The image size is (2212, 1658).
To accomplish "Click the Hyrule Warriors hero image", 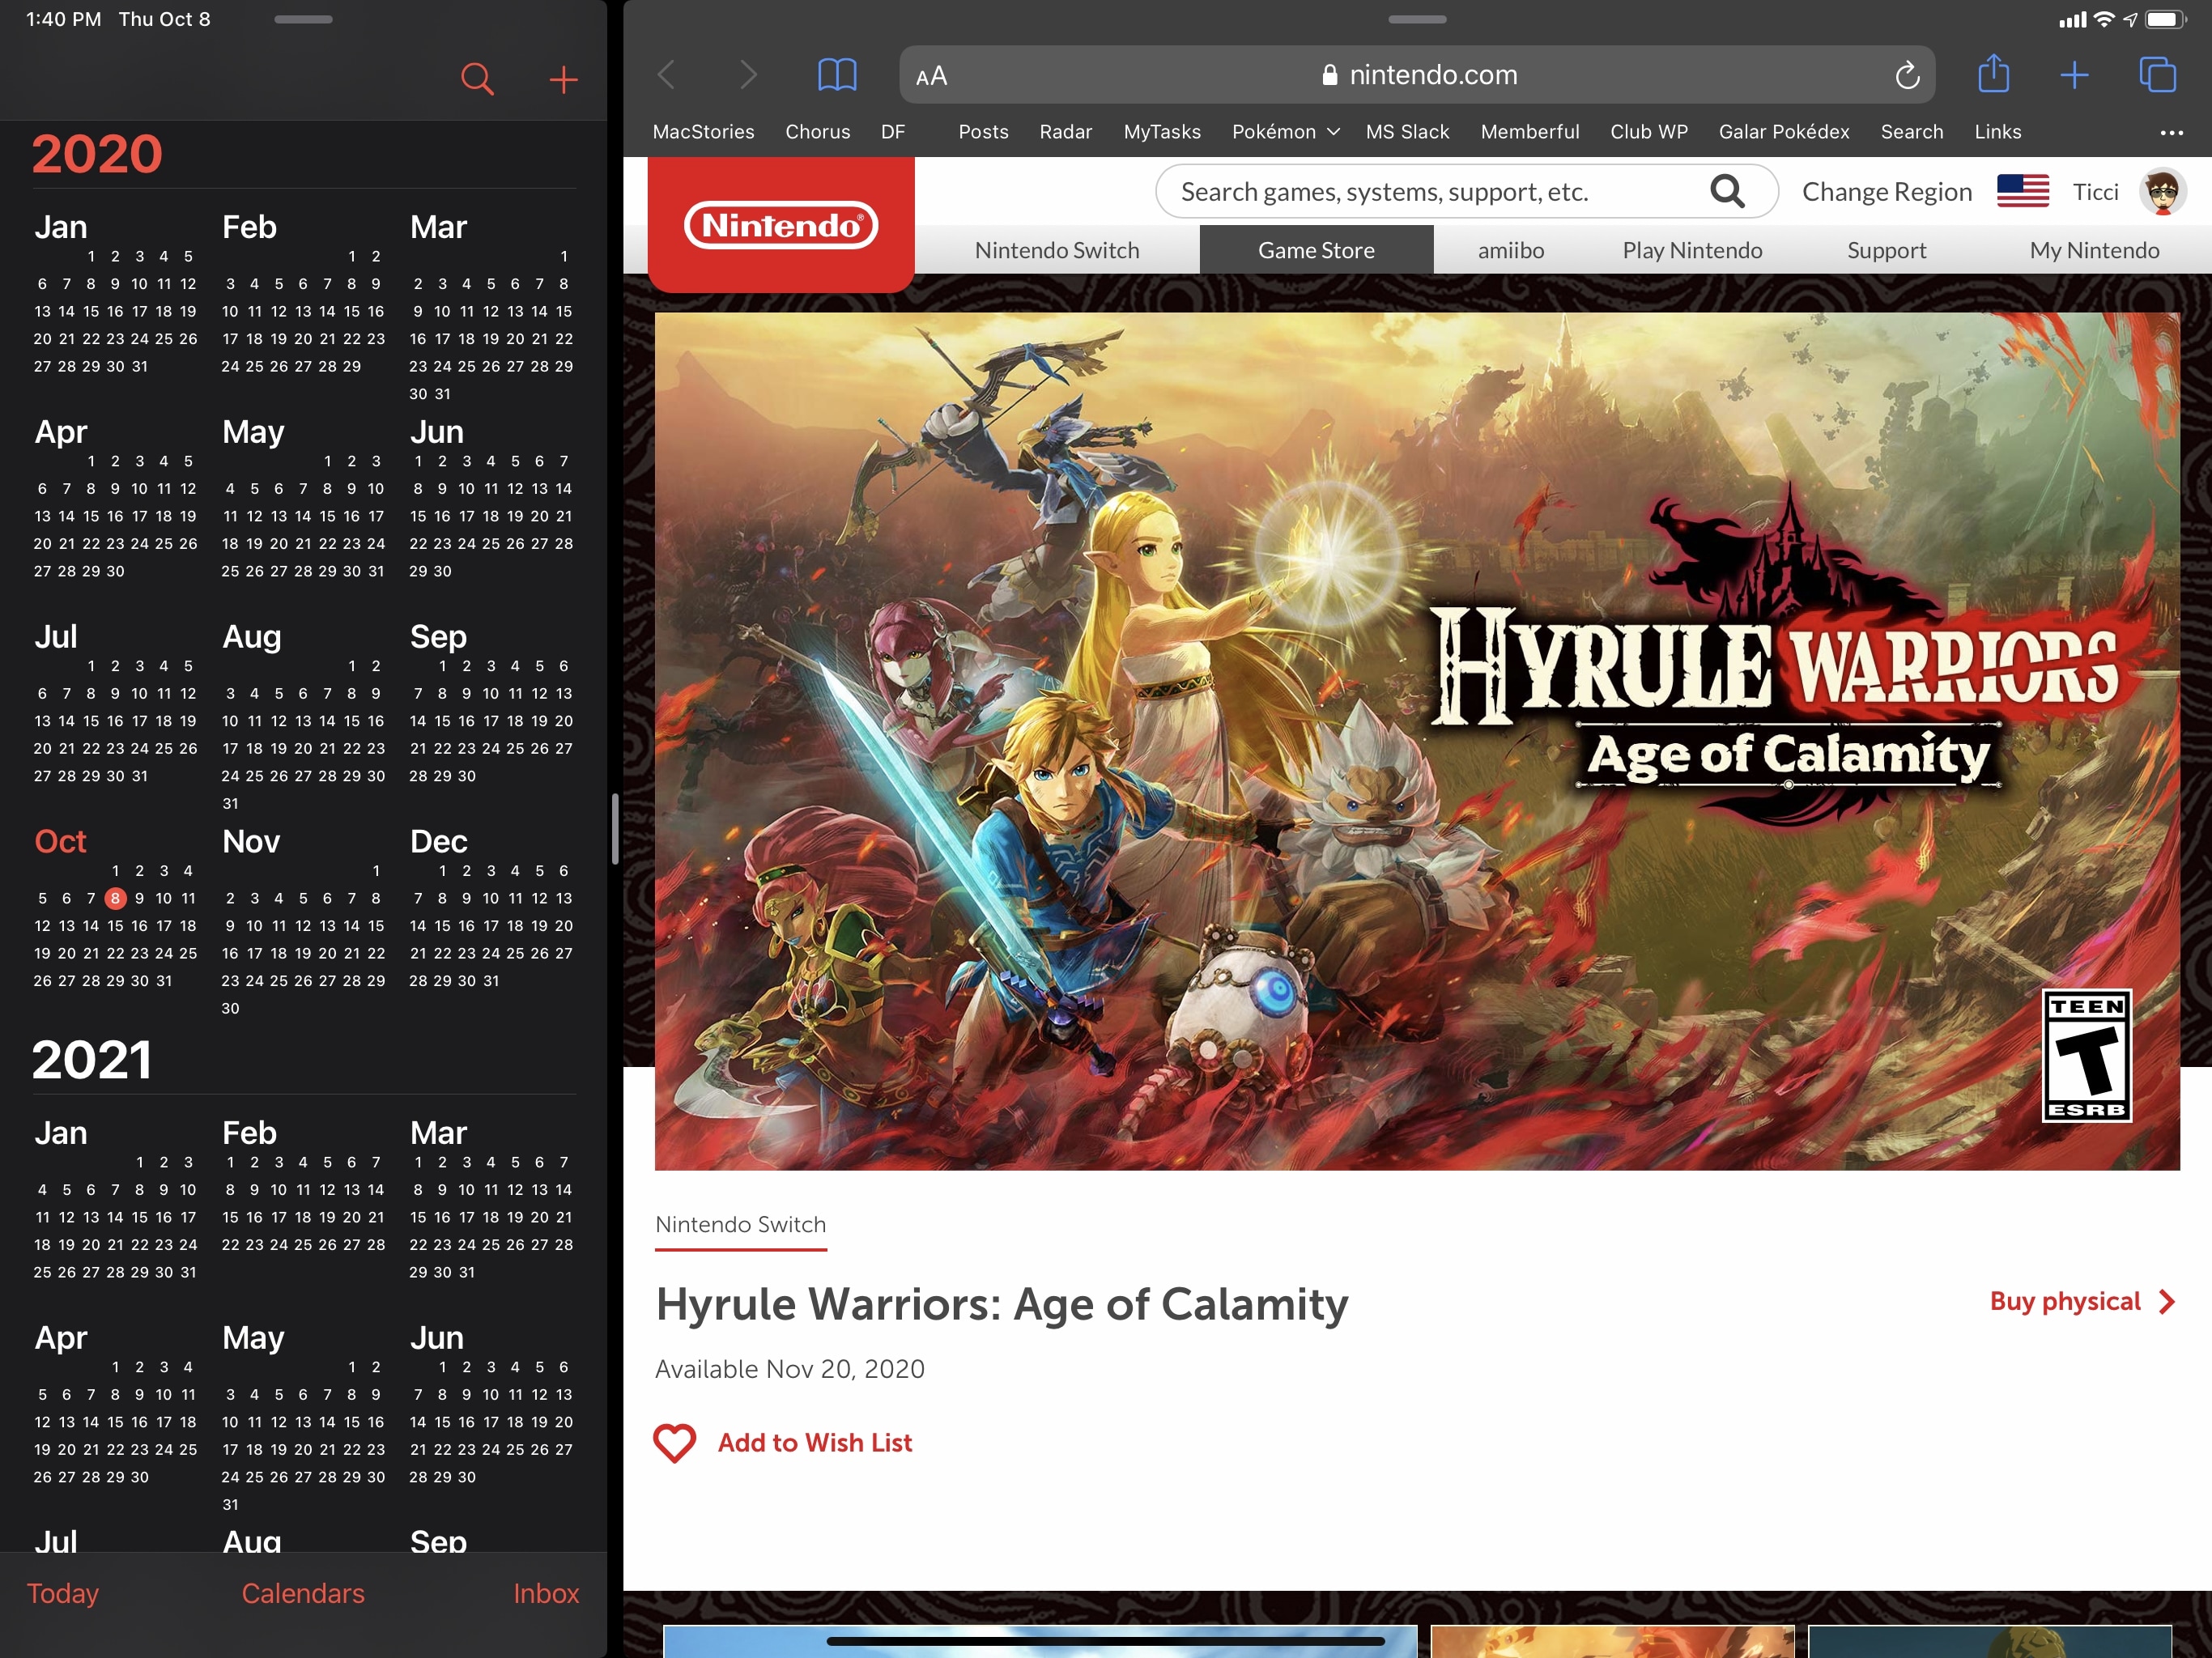I will pyautogui.click(x=1417, y=741).
